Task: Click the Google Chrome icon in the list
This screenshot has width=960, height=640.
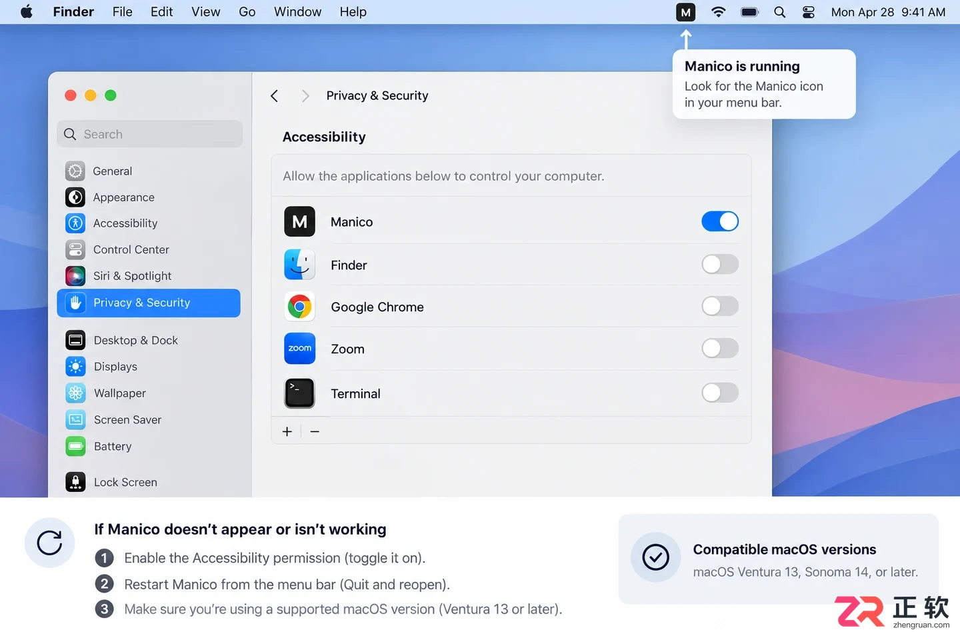Action: tap(299, 307)
